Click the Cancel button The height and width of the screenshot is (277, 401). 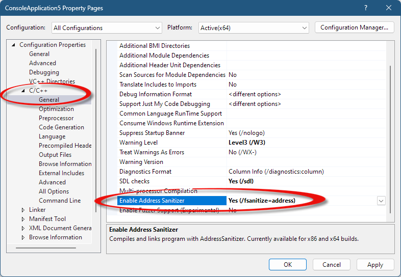tap(332, 264)
